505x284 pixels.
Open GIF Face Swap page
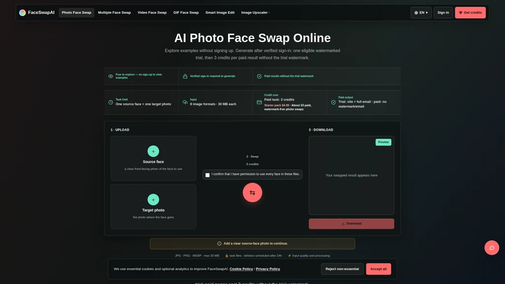[x=186, y=12]
